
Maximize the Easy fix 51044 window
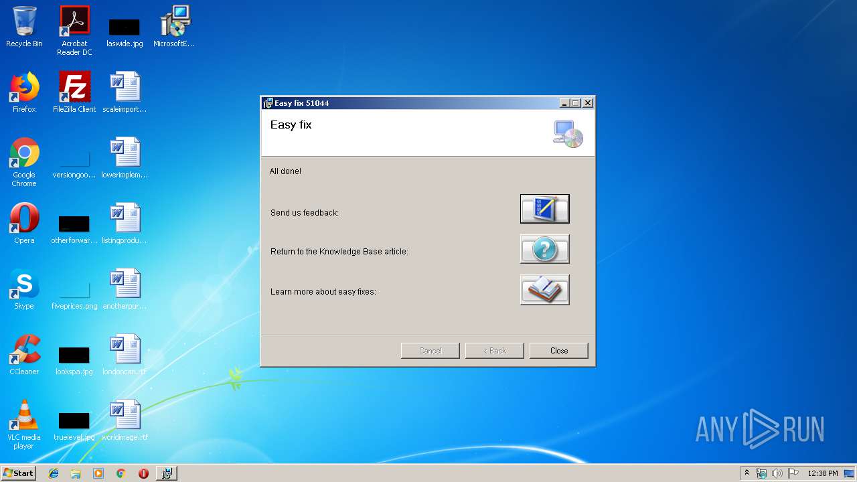(575, 103)
